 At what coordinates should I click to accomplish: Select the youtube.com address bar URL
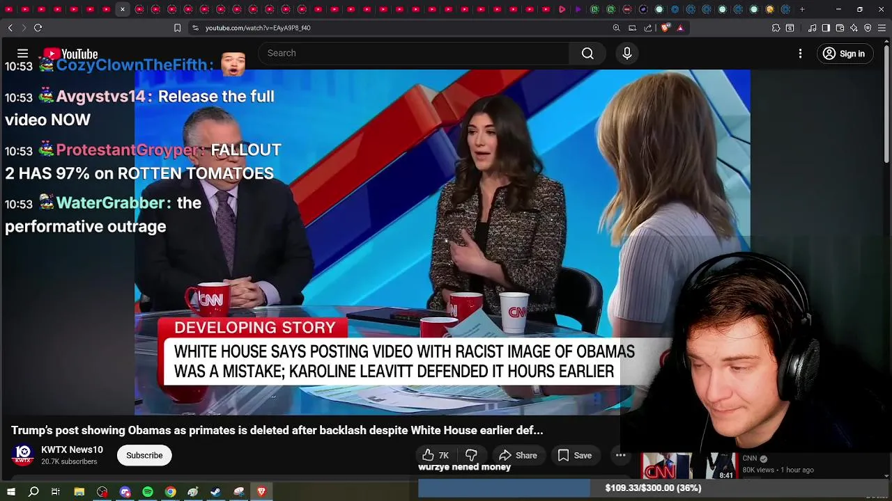click(x=258, y=28)
